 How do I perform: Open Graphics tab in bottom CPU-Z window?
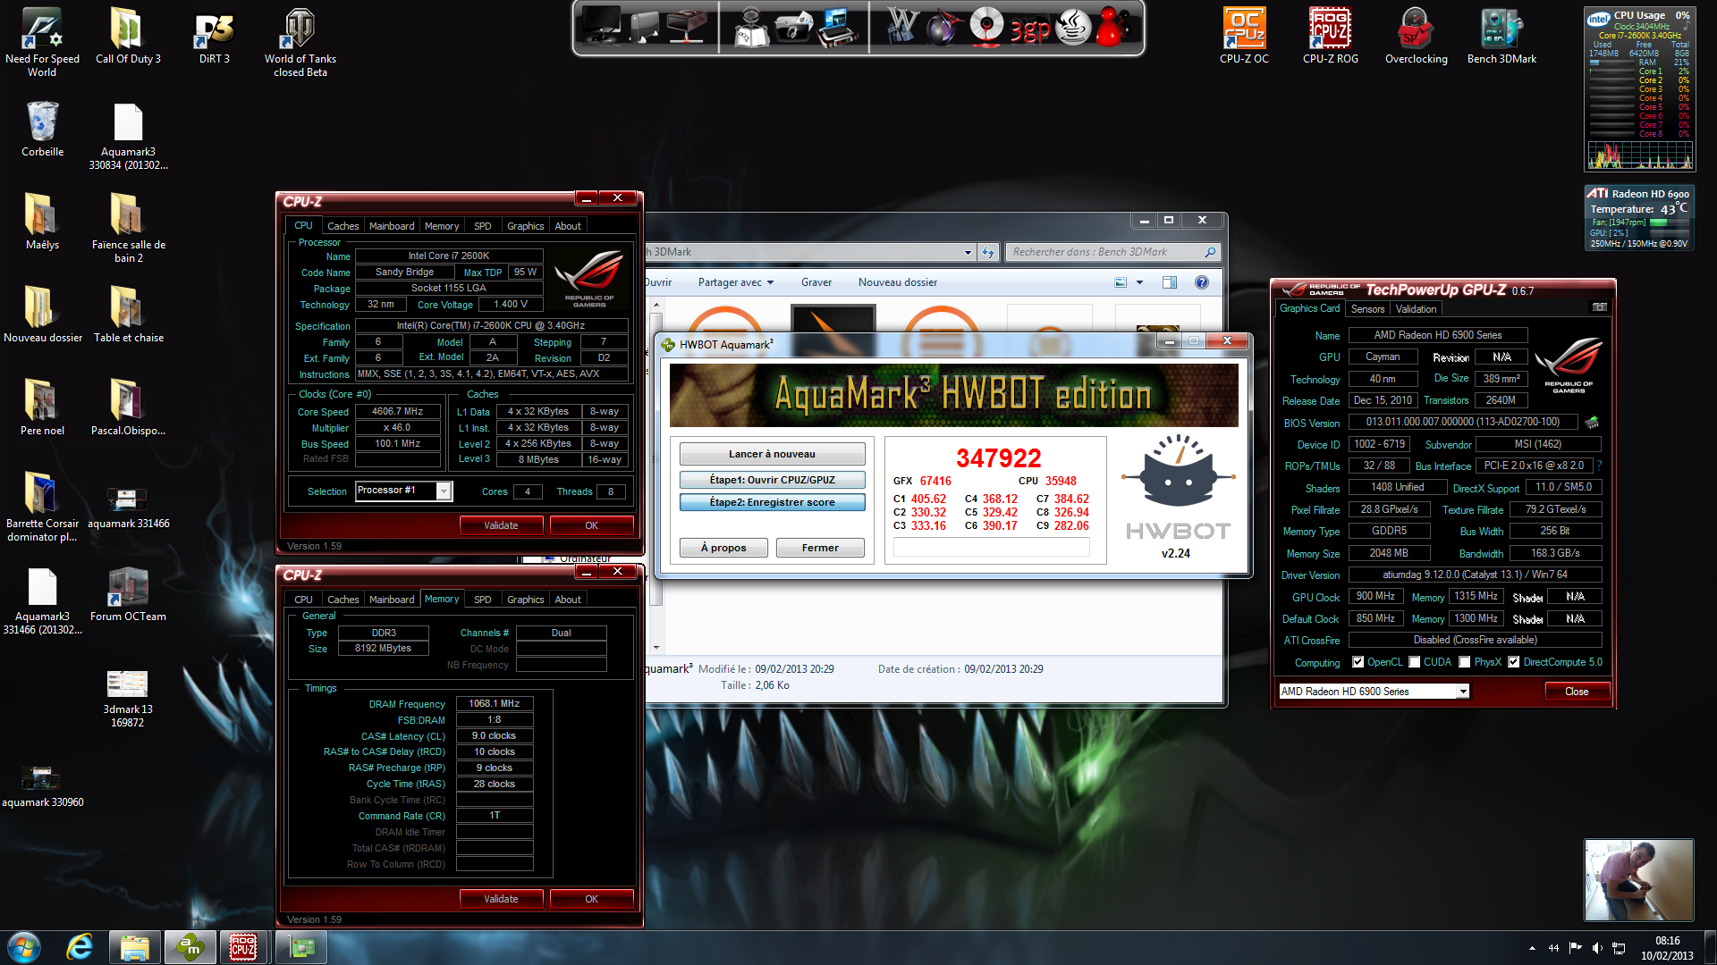click(525, 600)
